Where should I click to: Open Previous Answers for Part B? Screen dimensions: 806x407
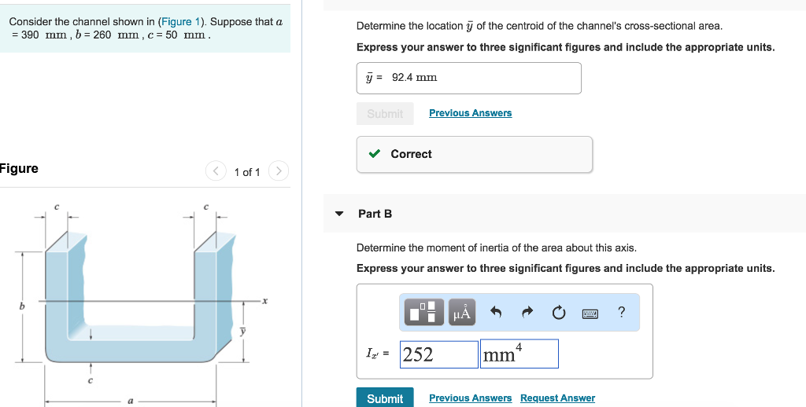click(x=471, y=398)
